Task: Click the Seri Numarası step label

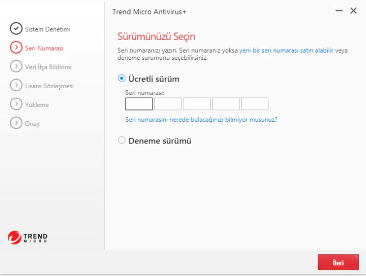Action: (x=44, y=48)
